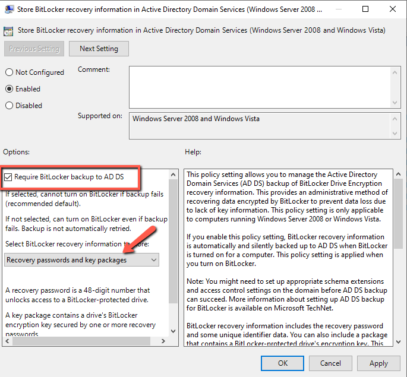Click the policy setting icon beside heading
Screen dimensions: 407x377
(x=10, y=30)
